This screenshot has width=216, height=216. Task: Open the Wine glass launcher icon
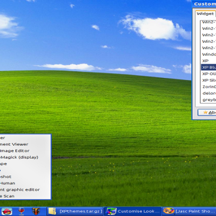21,211
